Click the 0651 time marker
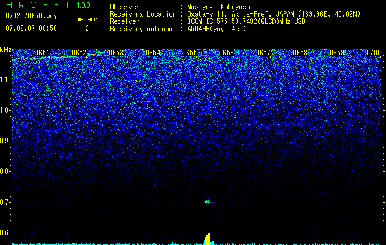 (42, 53)
